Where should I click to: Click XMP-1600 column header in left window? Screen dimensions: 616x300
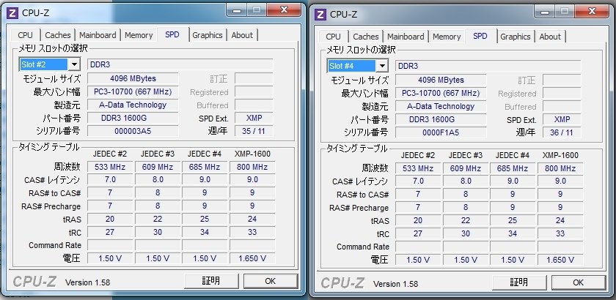252,154
